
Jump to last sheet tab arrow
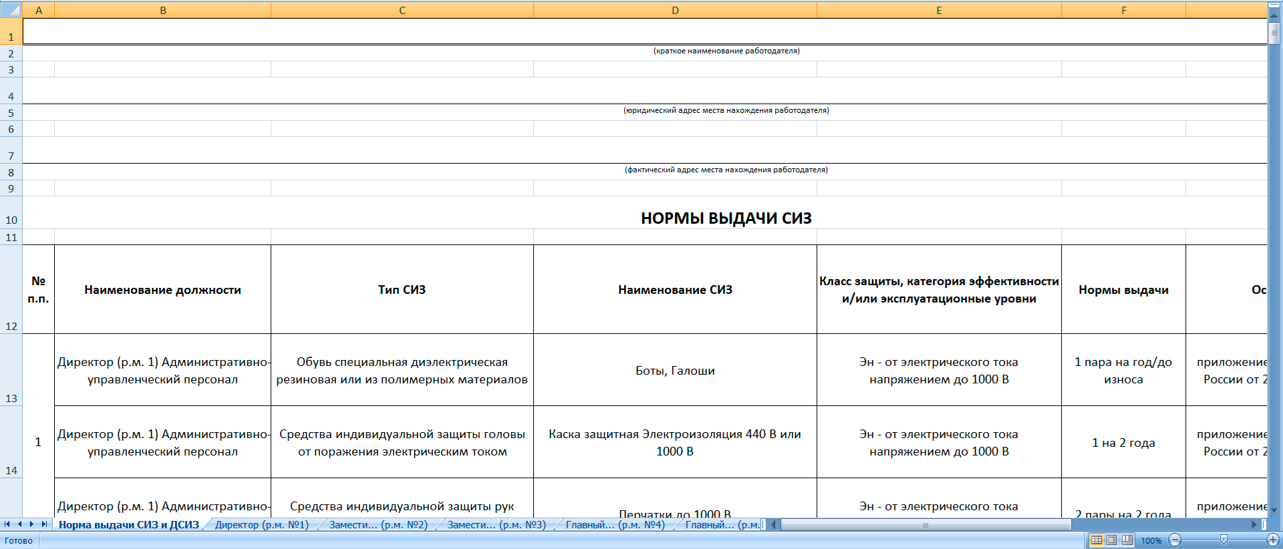44,524
